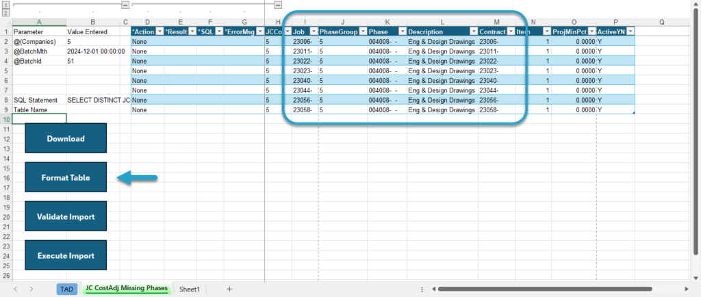
Task: Click the selected cell A10
Action: tap(39, 118)
